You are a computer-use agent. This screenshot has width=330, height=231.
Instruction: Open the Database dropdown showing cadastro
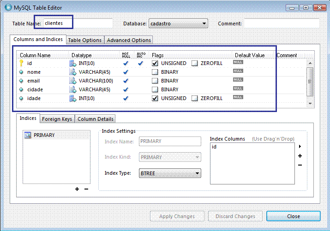coord(178,24)
